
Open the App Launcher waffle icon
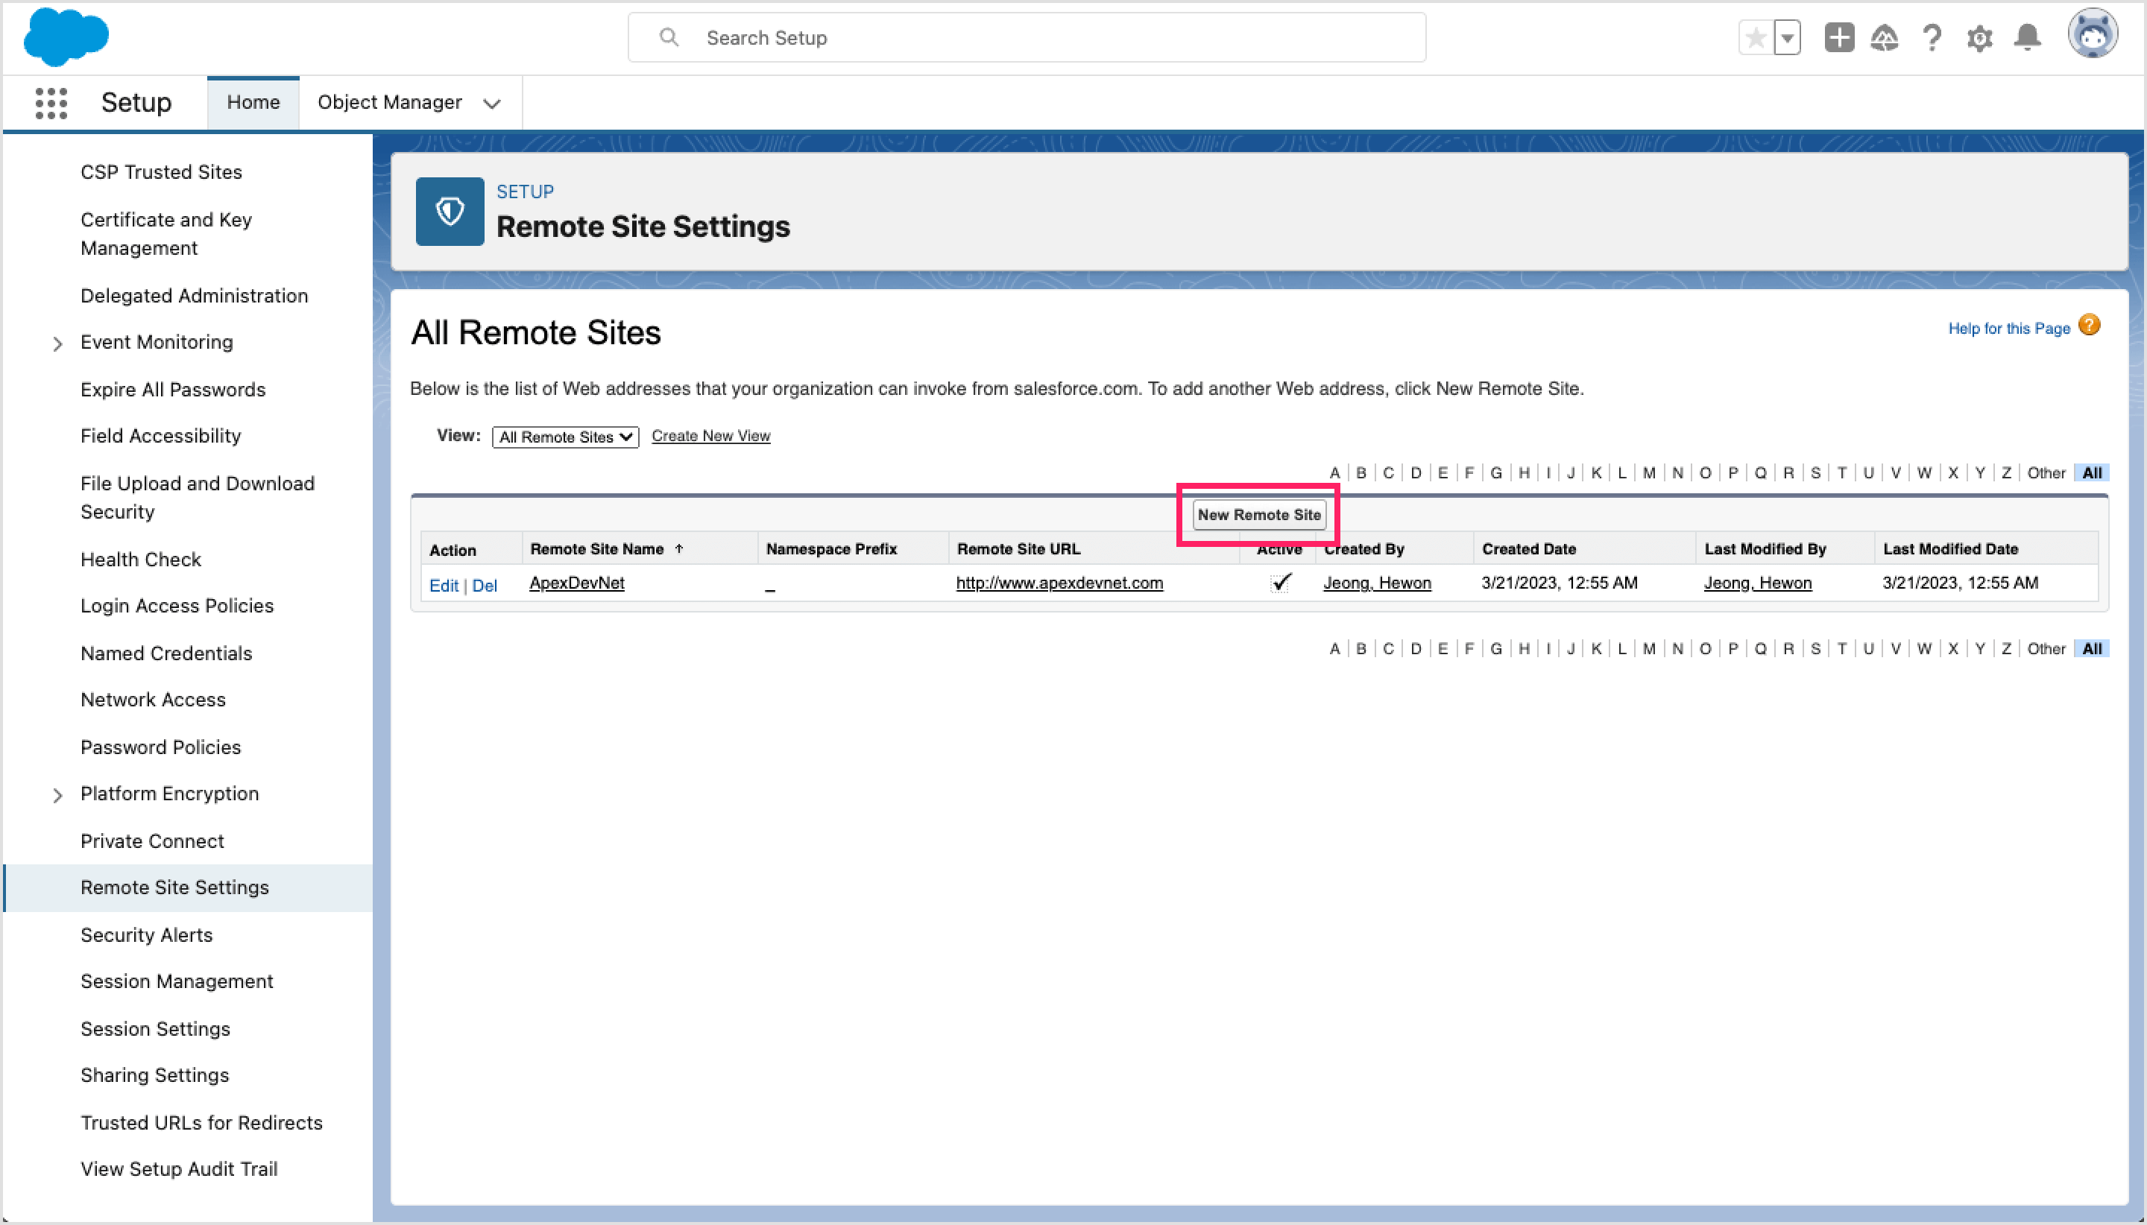[x=50, y=102]
